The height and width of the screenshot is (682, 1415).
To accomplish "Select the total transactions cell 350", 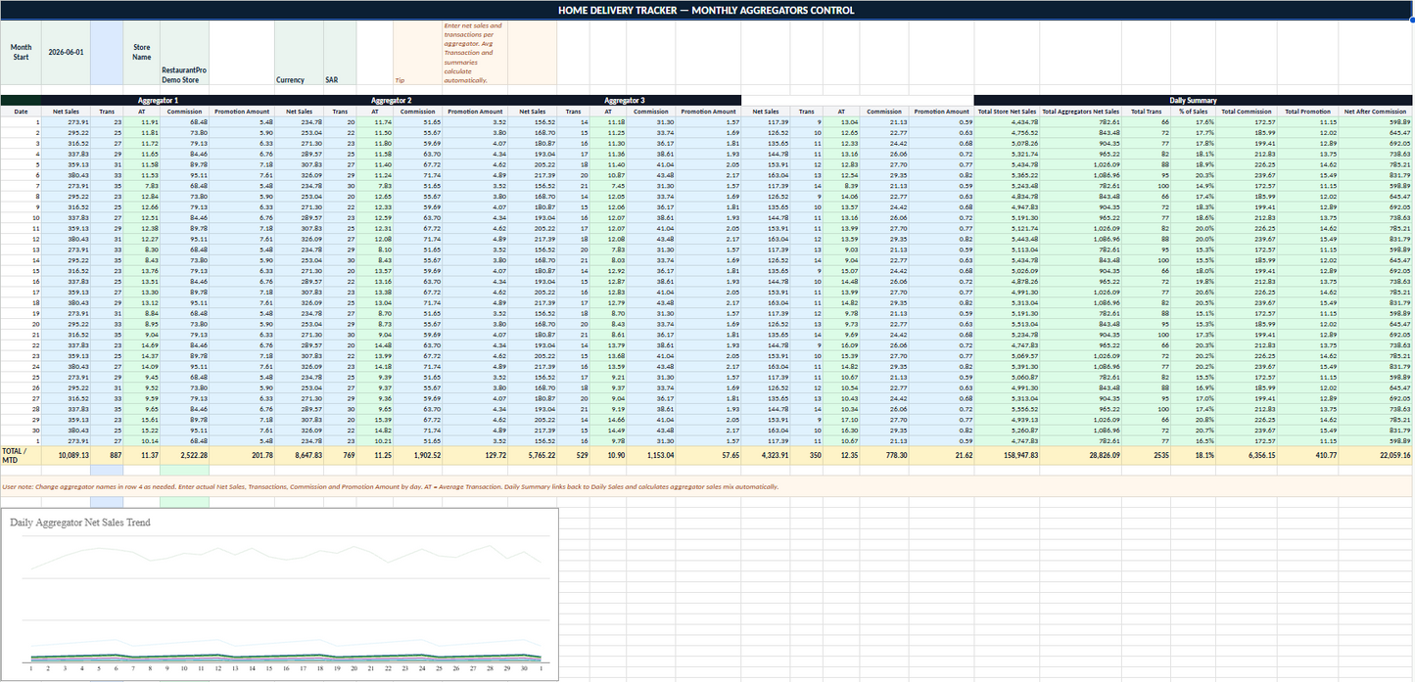I will [x=807, y=455].
